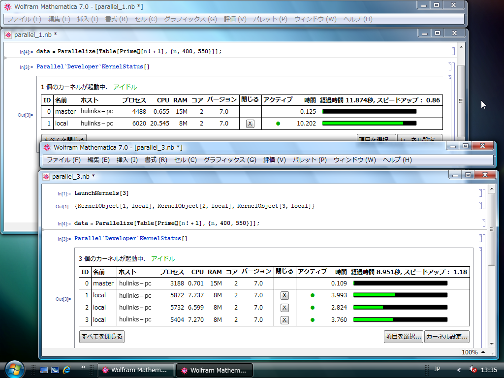Click the Show Desktop quick launch icon
Screen dimensions: 504x378
click(44, 370)
